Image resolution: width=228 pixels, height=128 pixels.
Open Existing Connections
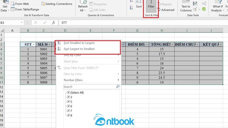[57, 4]
